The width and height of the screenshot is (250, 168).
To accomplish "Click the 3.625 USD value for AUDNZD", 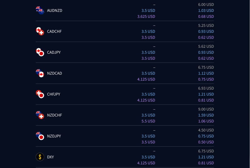I will click(146, 16).
